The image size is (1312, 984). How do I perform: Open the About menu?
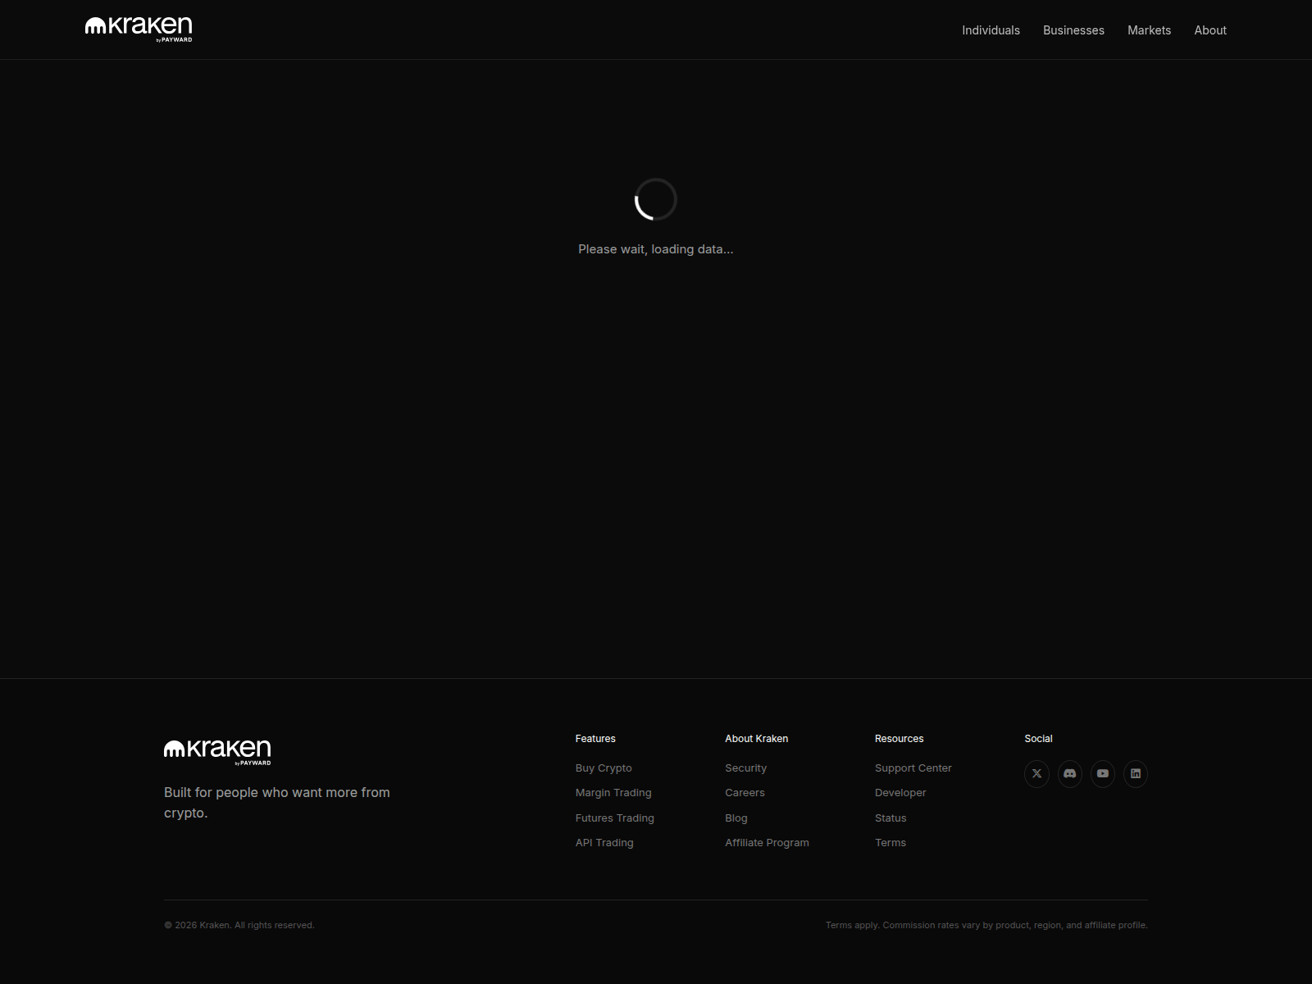point(1210,30)
